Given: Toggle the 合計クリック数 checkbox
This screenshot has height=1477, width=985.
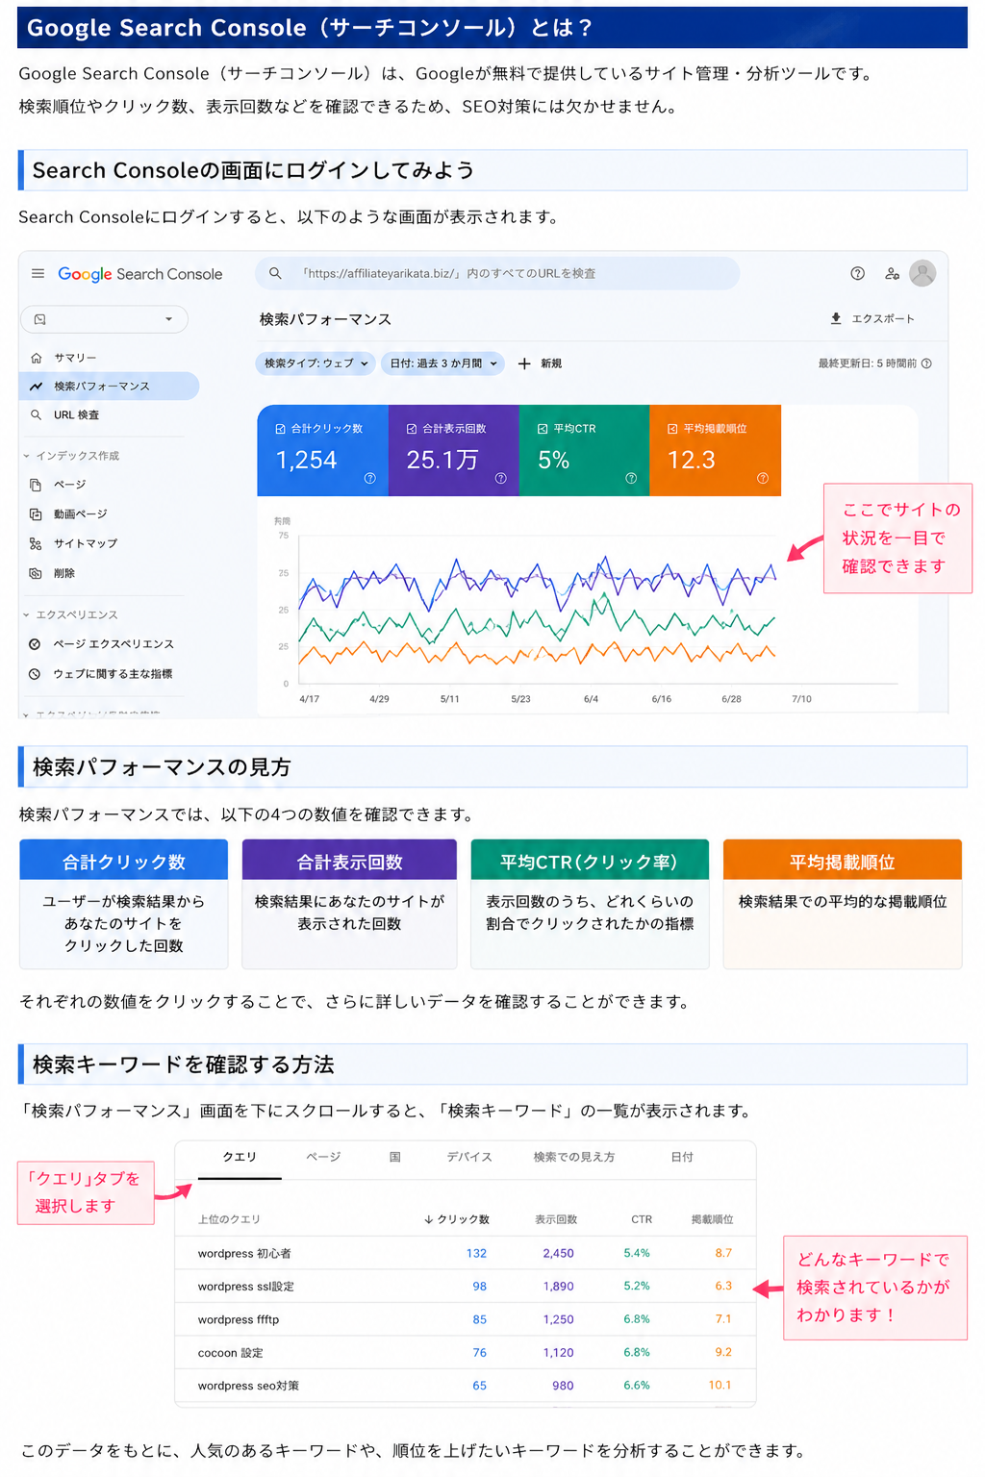Looking at the screenshot, I should (281, 429).
